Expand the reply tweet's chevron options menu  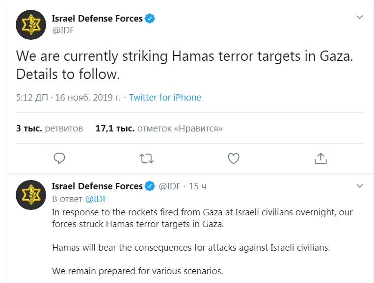pos(359,186)
